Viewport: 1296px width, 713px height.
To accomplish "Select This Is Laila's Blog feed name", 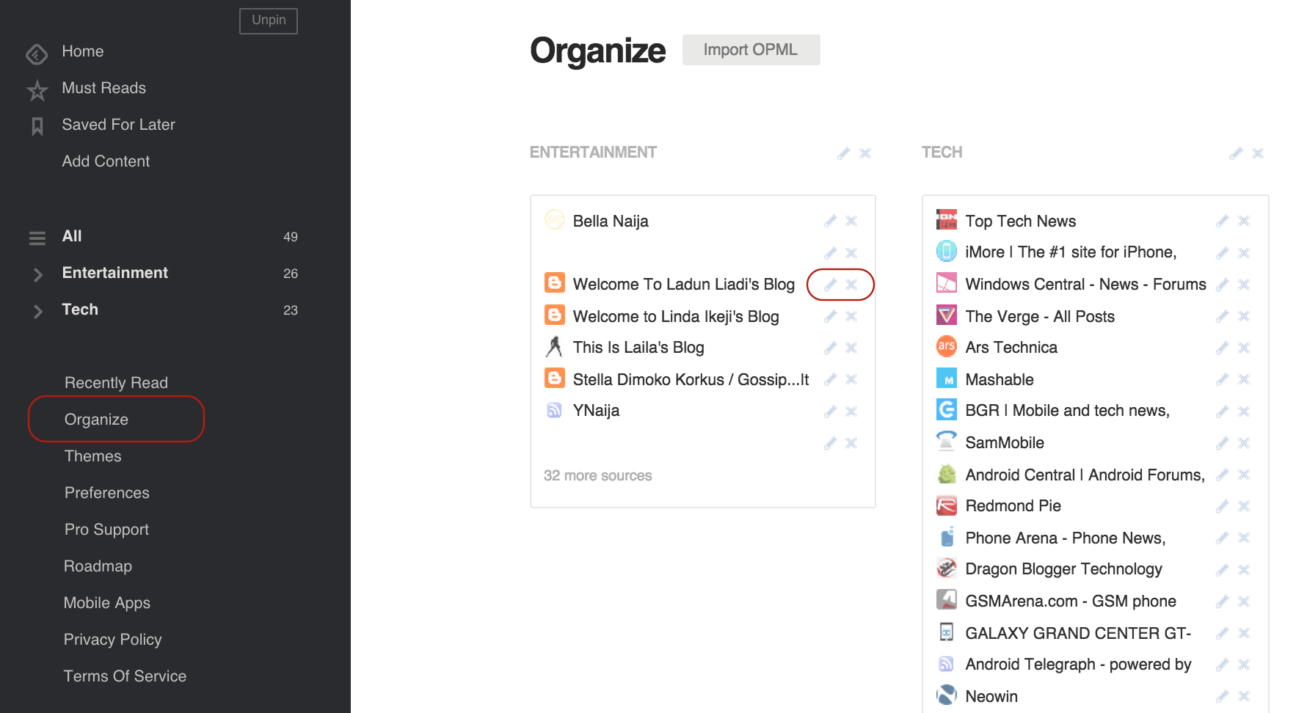I will click(x=638, y=348).
